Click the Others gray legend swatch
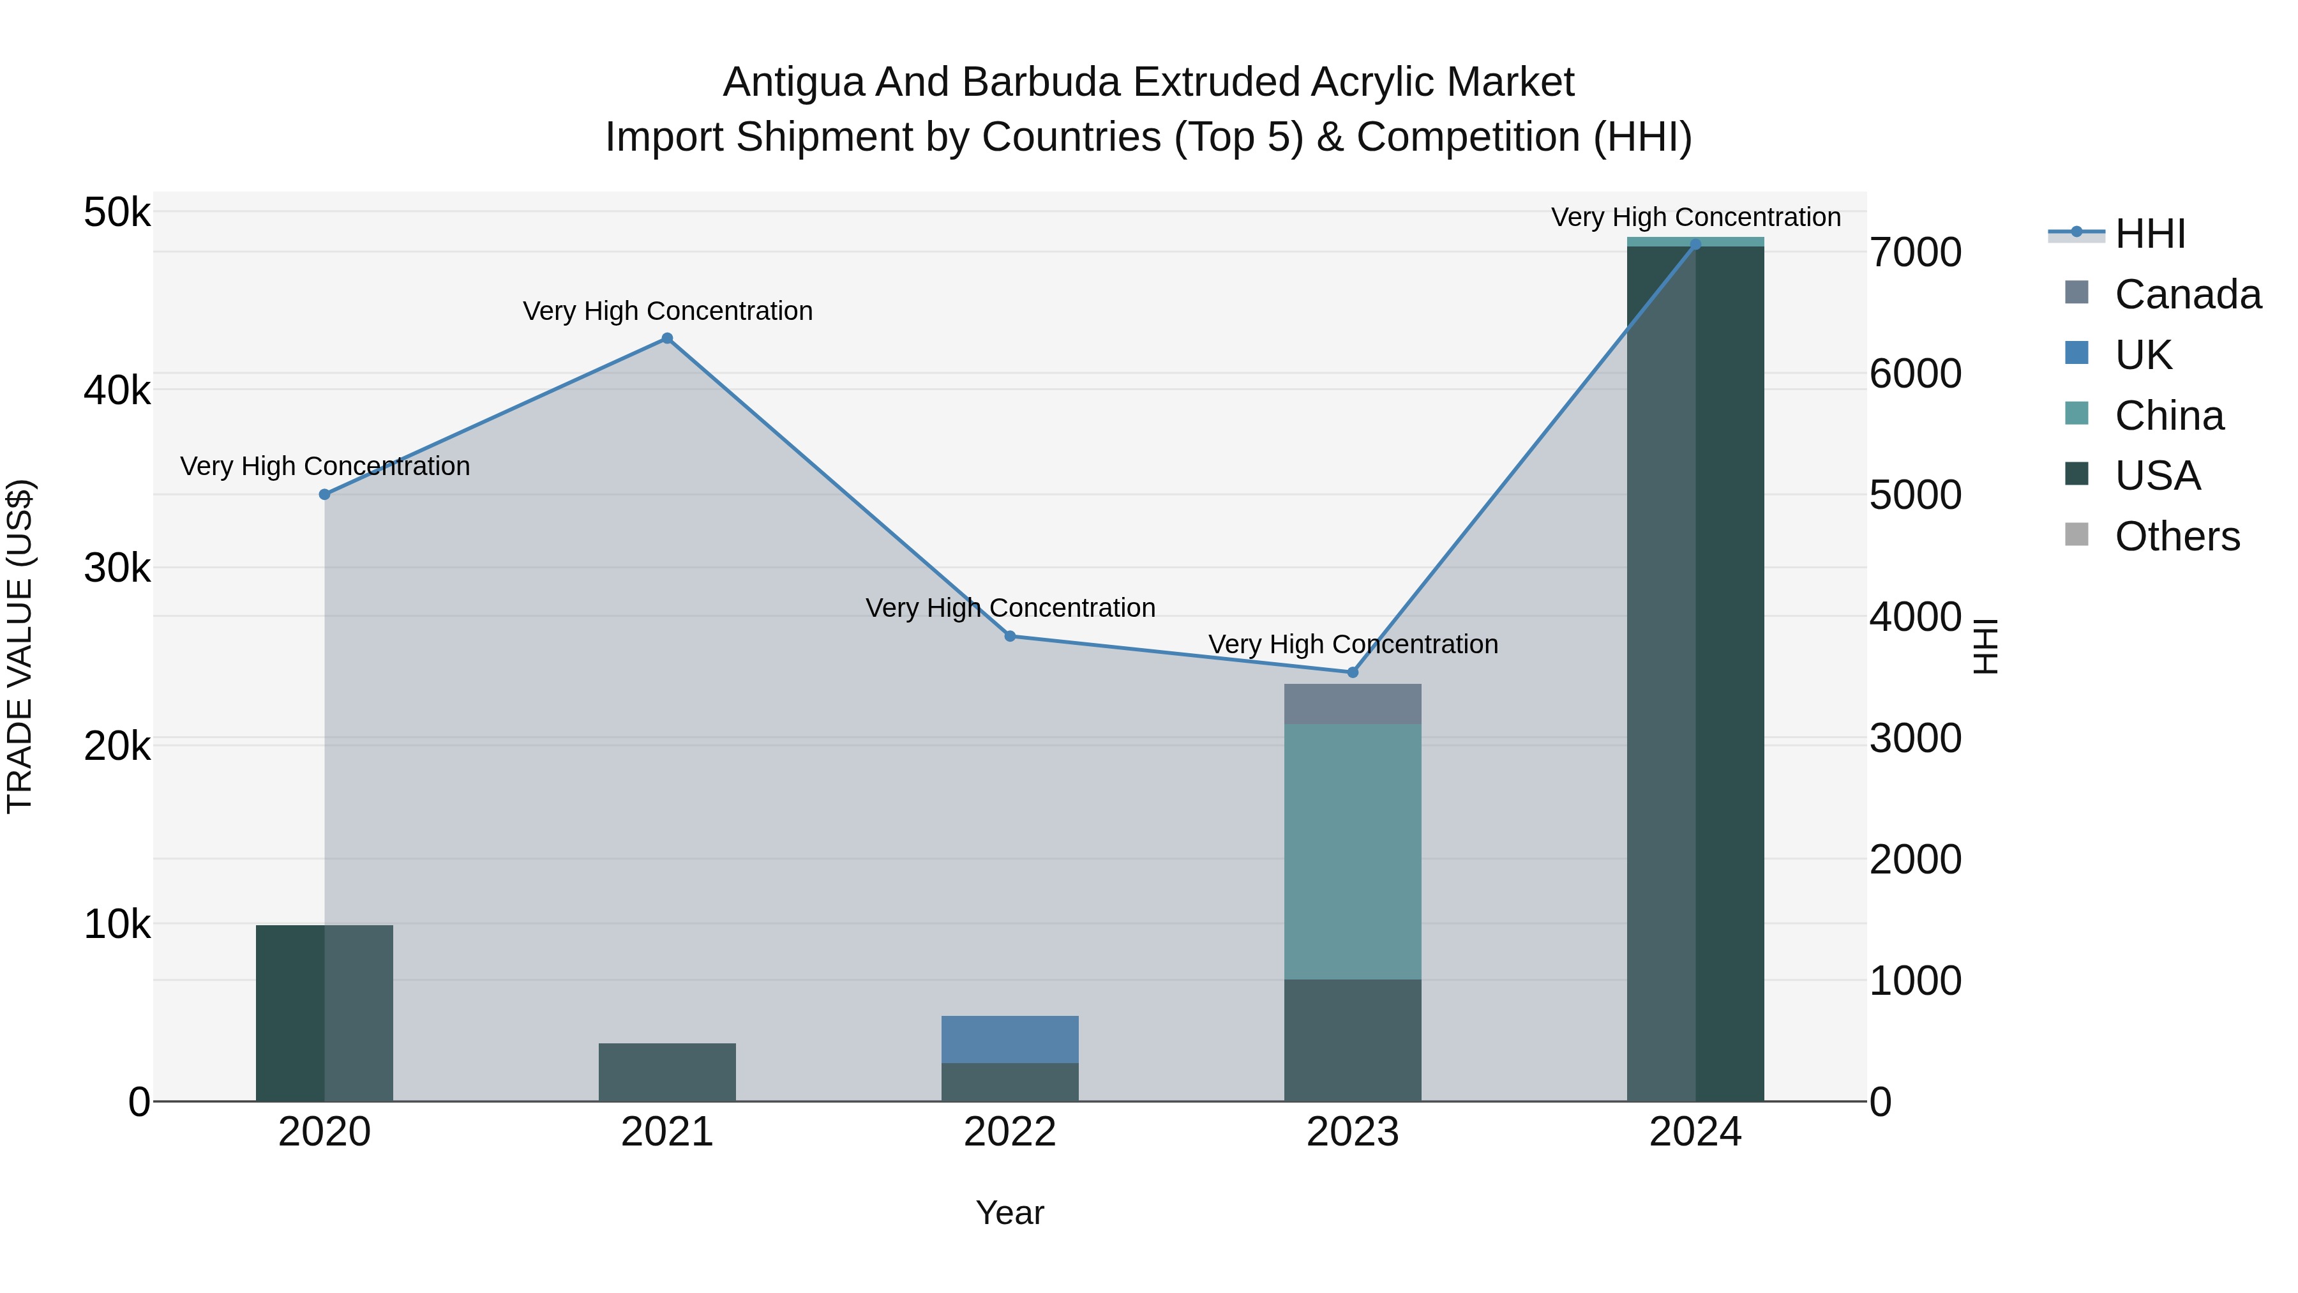 tap(2076, 534)
